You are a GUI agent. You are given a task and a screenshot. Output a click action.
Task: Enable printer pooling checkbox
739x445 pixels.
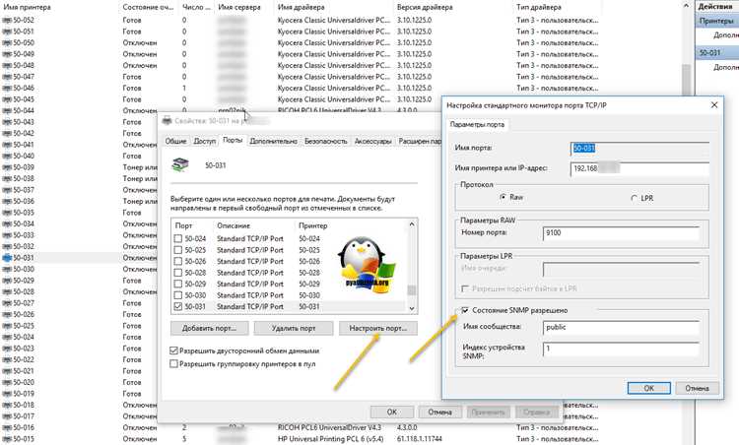point(173,364)
